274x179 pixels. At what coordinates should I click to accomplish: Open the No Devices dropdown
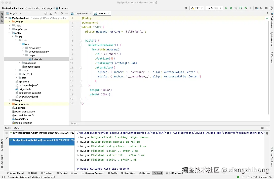(x=214, y=8)
